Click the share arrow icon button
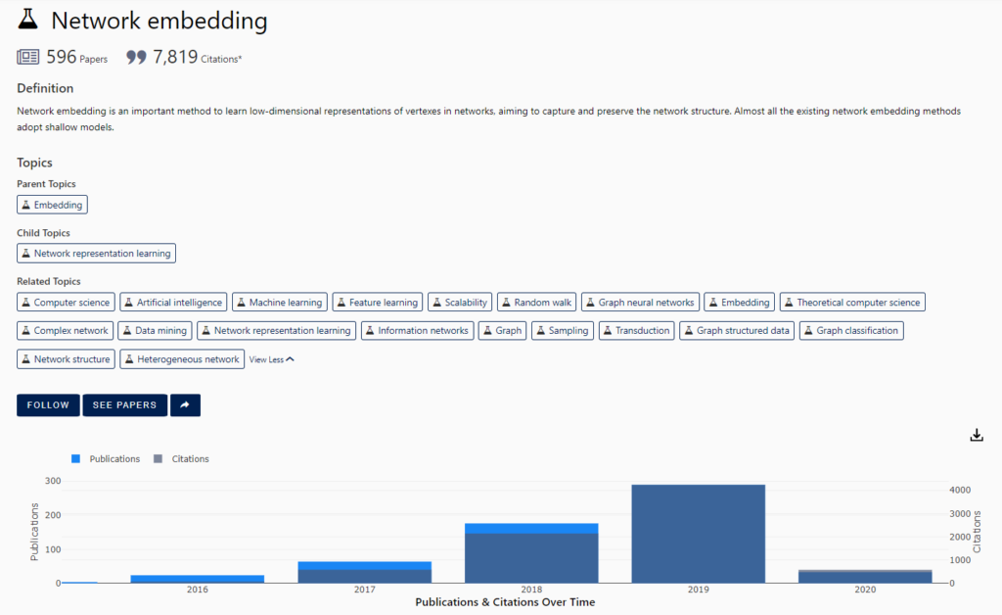The width and height of the screenshot is (1002, 615). [185, 405]
